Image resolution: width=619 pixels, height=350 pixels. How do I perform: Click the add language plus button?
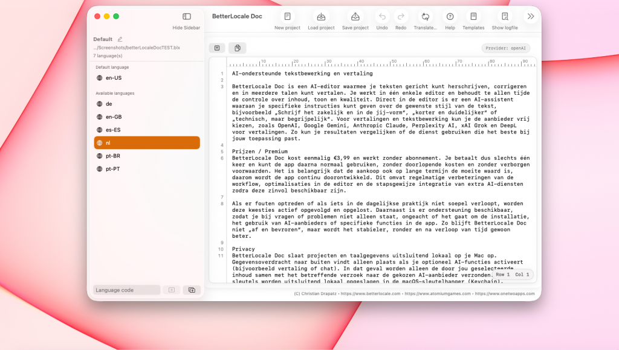[172, 290]
